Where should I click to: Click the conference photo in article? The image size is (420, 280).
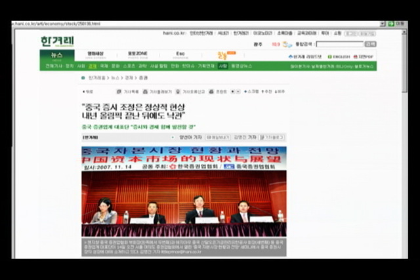[x=184, y=190]
